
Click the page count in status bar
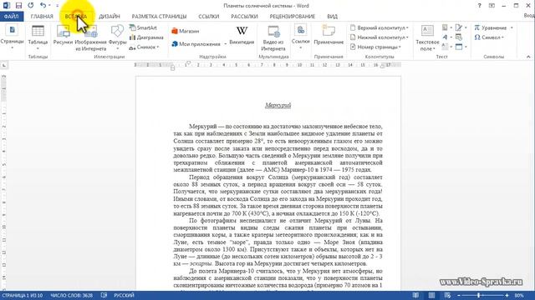coord(23,295)
